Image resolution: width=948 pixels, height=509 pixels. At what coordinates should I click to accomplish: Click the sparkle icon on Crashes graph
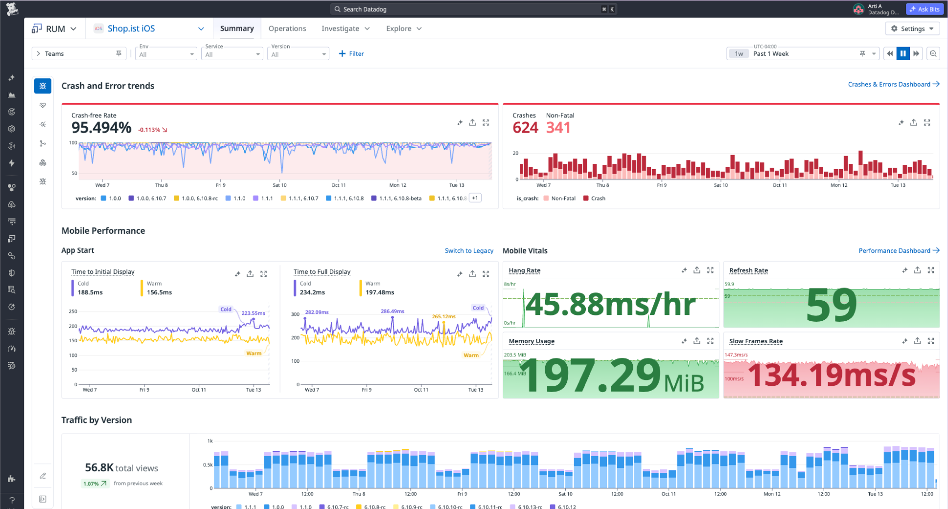click(901, 122)
